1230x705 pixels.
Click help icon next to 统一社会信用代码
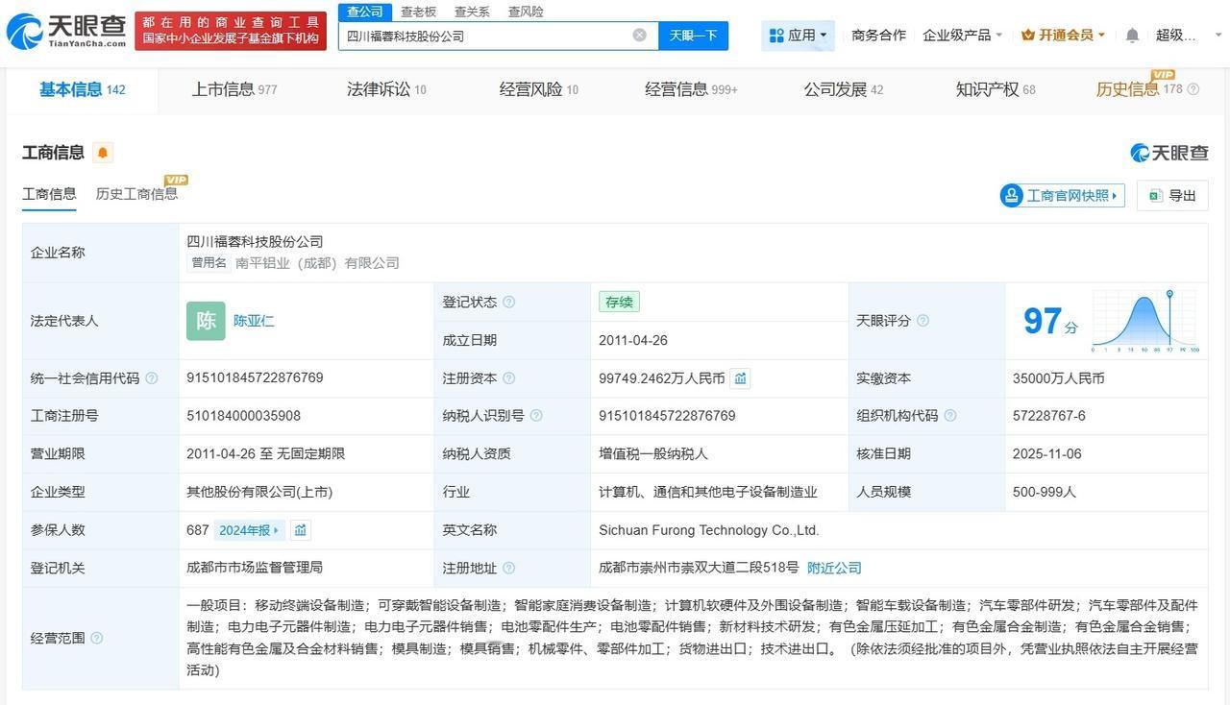coord(151,378)
